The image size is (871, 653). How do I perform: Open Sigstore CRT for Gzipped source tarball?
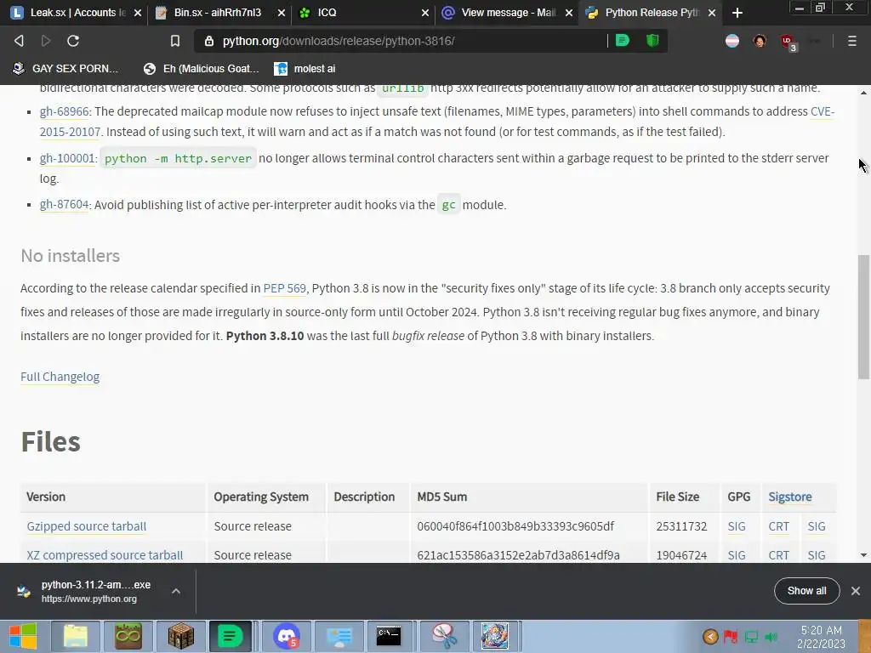coord(779,525)
